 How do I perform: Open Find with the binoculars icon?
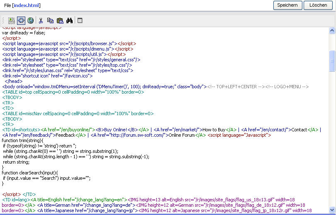click(69, 20)
